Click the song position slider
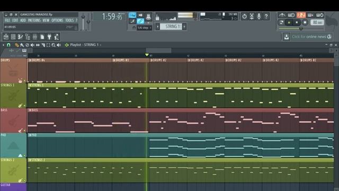The width and height of the screenshot is (339, 191). pos(301,29)
